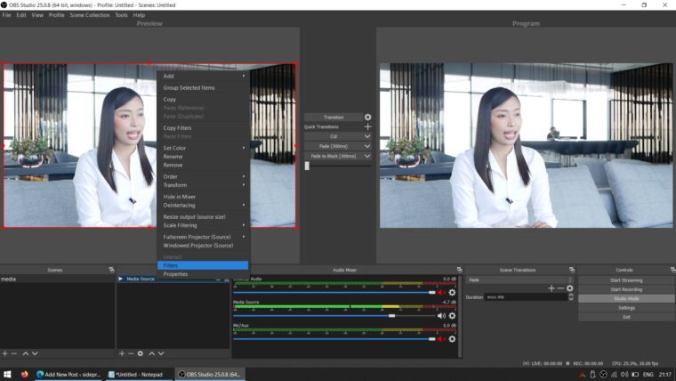Move source down with arrow icon
This screenshot has width=676, height=381.
(x=161, y=353)
